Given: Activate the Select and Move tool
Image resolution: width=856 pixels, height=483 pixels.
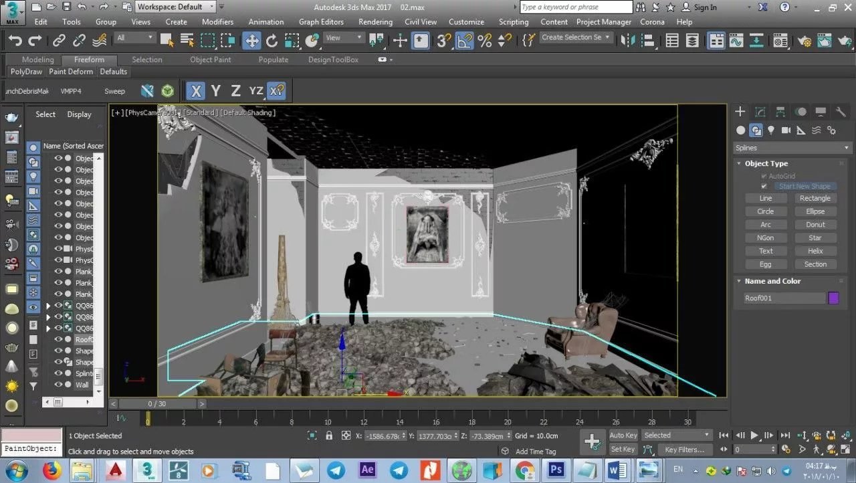Looking at the screenshot, I should click(x=251, y=41).
